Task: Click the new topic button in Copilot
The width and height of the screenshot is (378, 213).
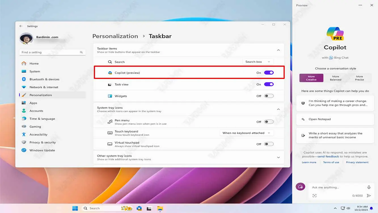Action: click(x=301, y=187)
